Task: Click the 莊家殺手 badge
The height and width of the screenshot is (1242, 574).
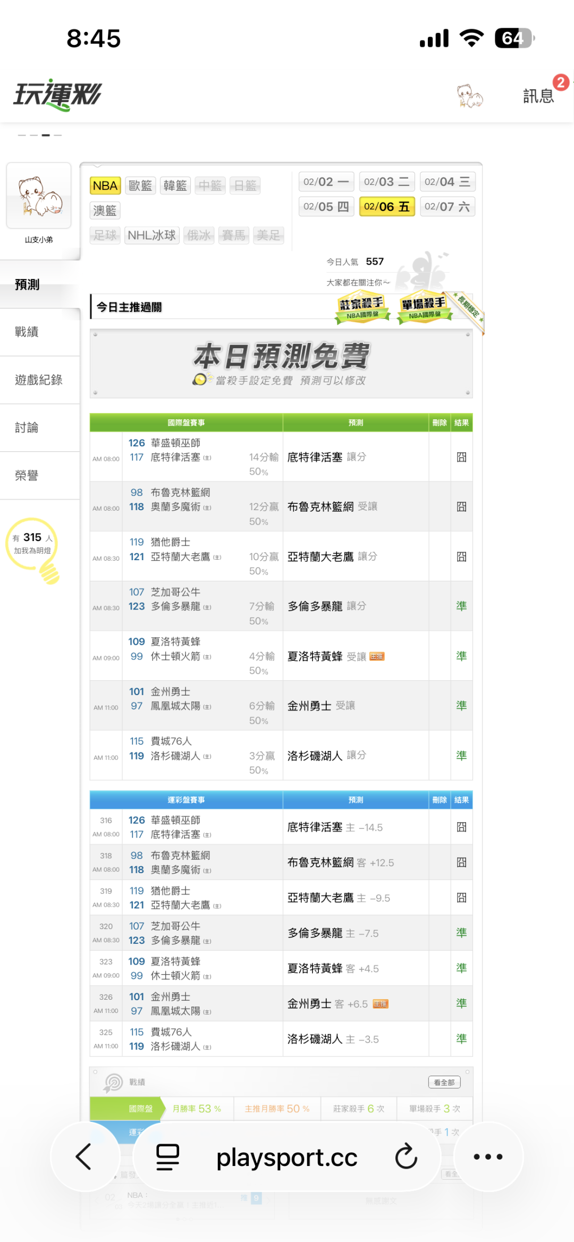Action: click(362, 308)
